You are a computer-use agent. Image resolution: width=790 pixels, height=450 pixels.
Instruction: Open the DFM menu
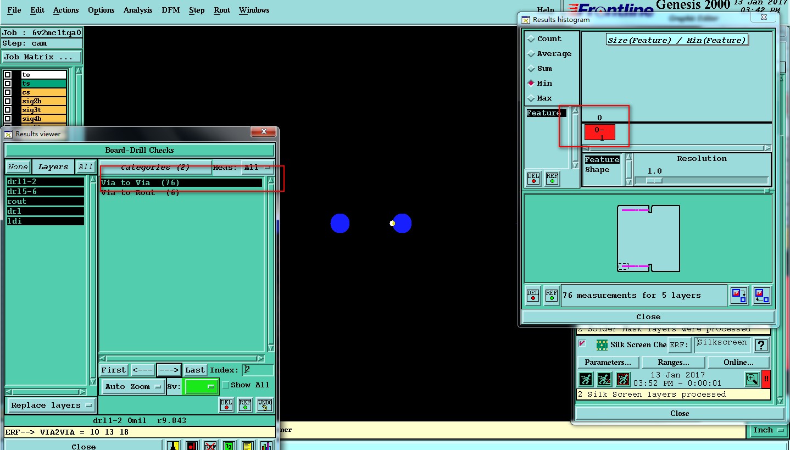click(x=171, y=10)
